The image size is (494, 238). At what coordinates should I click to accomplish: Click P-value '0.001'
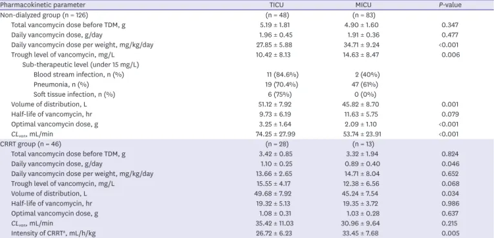point(450,104)
